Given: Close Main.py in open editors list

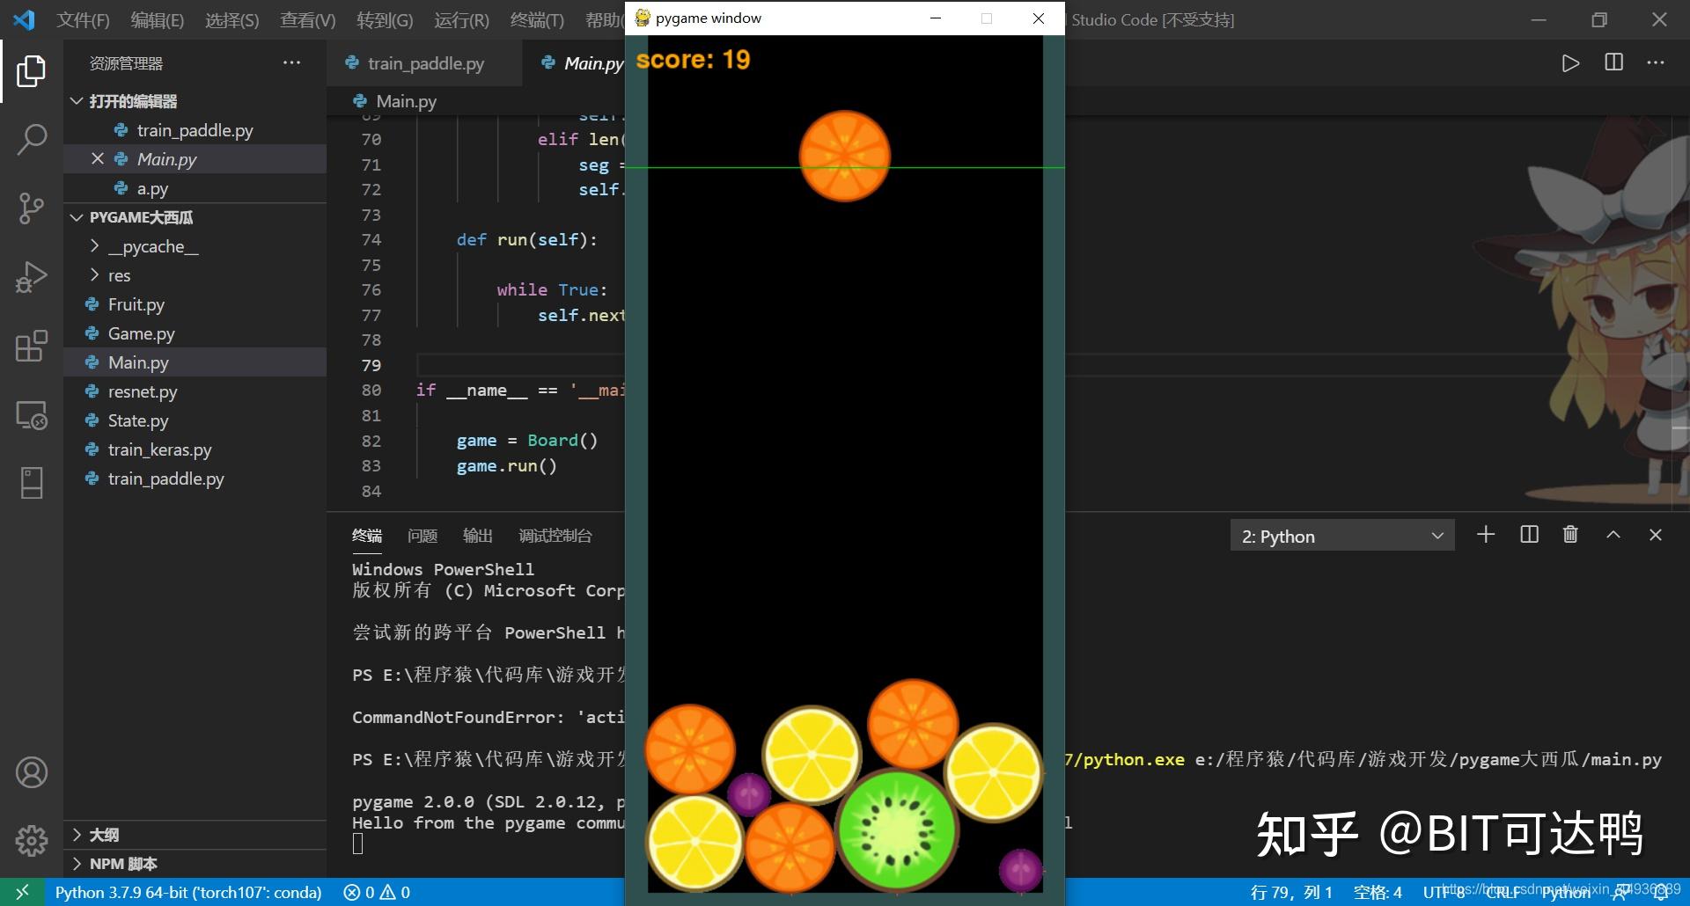Looking at the screenshot, I should (x=98, y=158).
